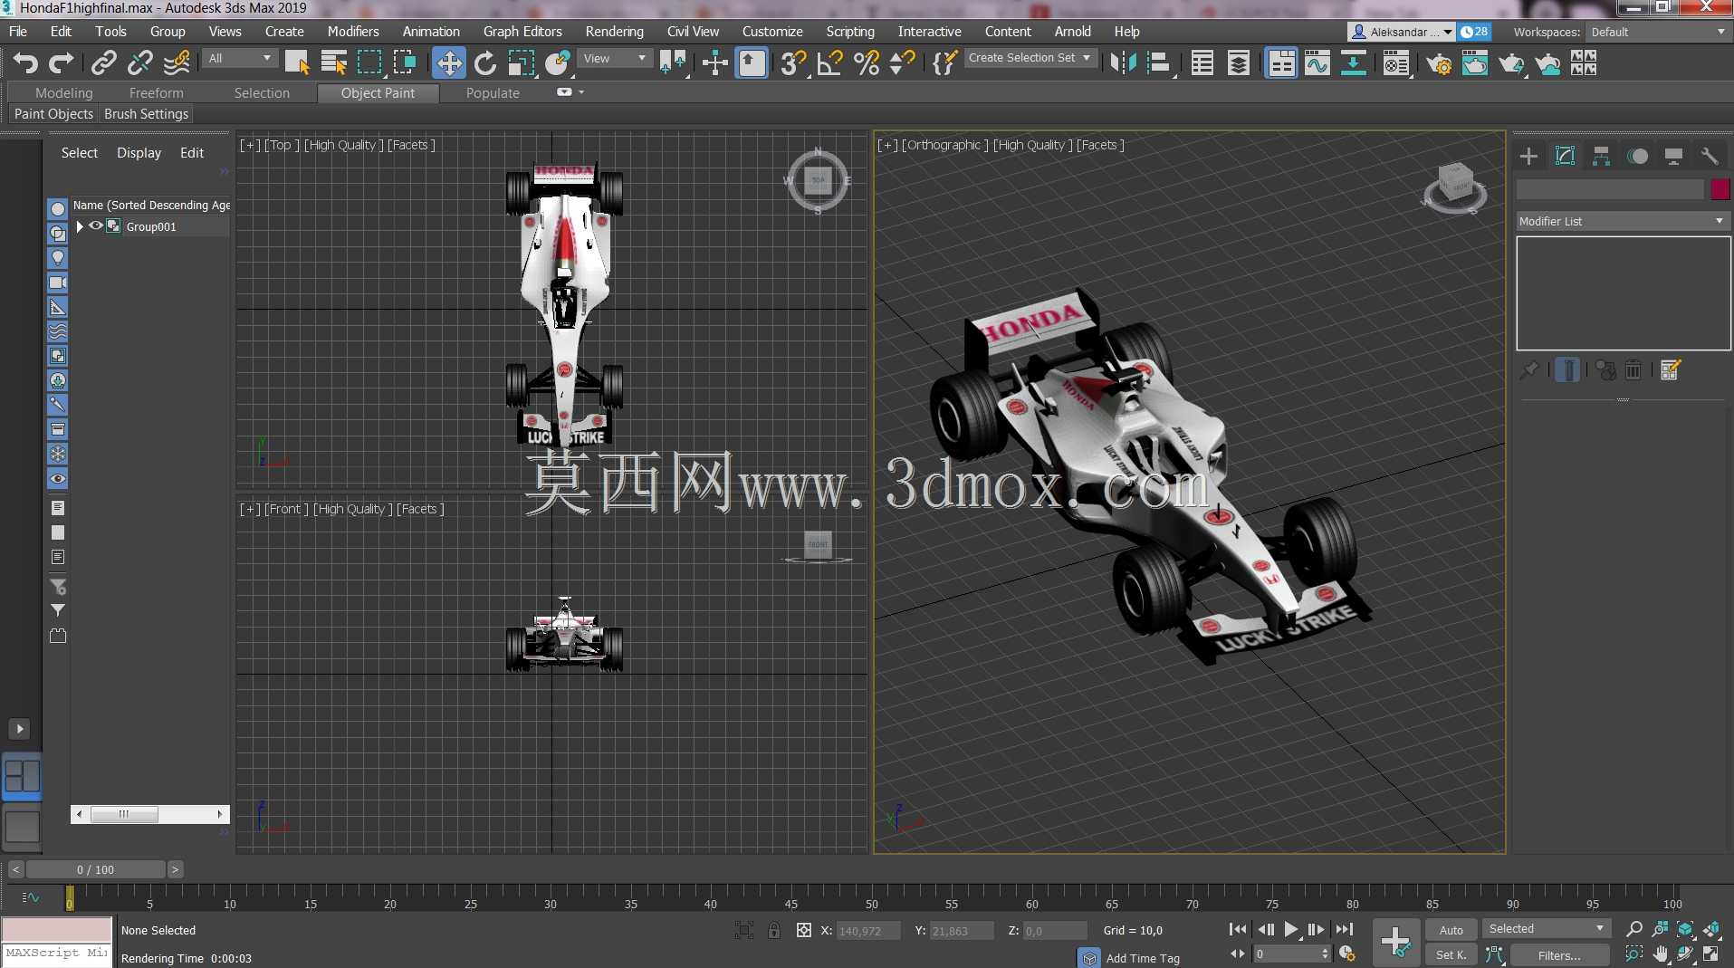Open Curve Editor from toolbar
The width and height of the screenshot is (1734, 968).
[1317, 63]
